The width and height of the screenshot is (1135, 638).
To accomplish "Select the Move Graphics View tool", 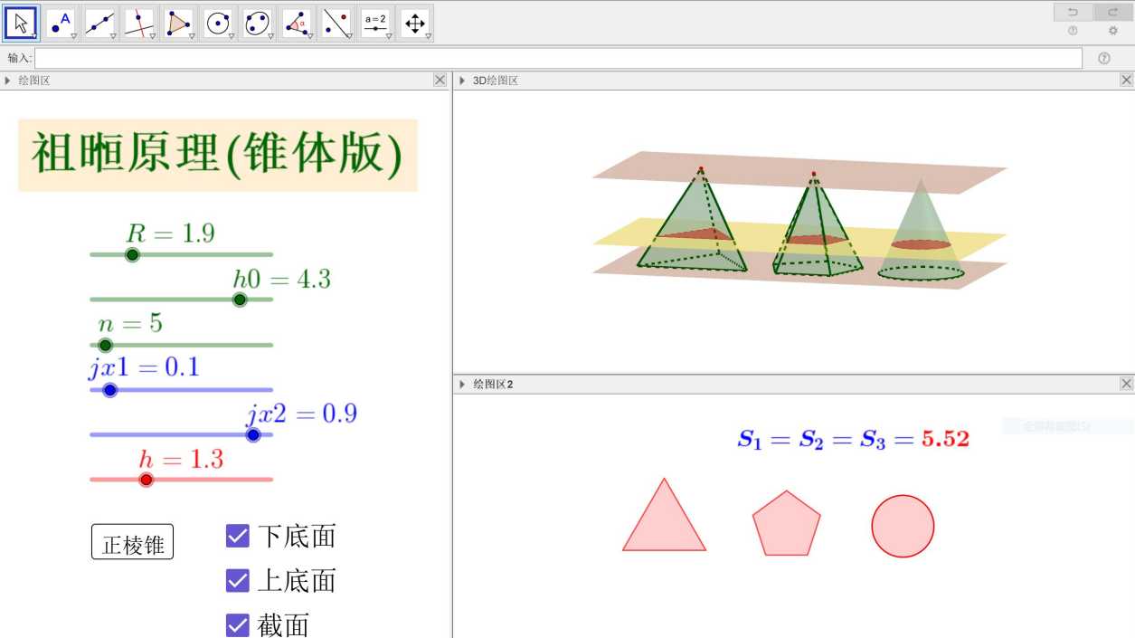I will tap(414, 24).
